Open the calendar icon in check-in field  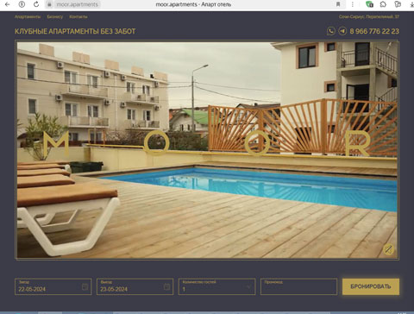pos(85,286)
